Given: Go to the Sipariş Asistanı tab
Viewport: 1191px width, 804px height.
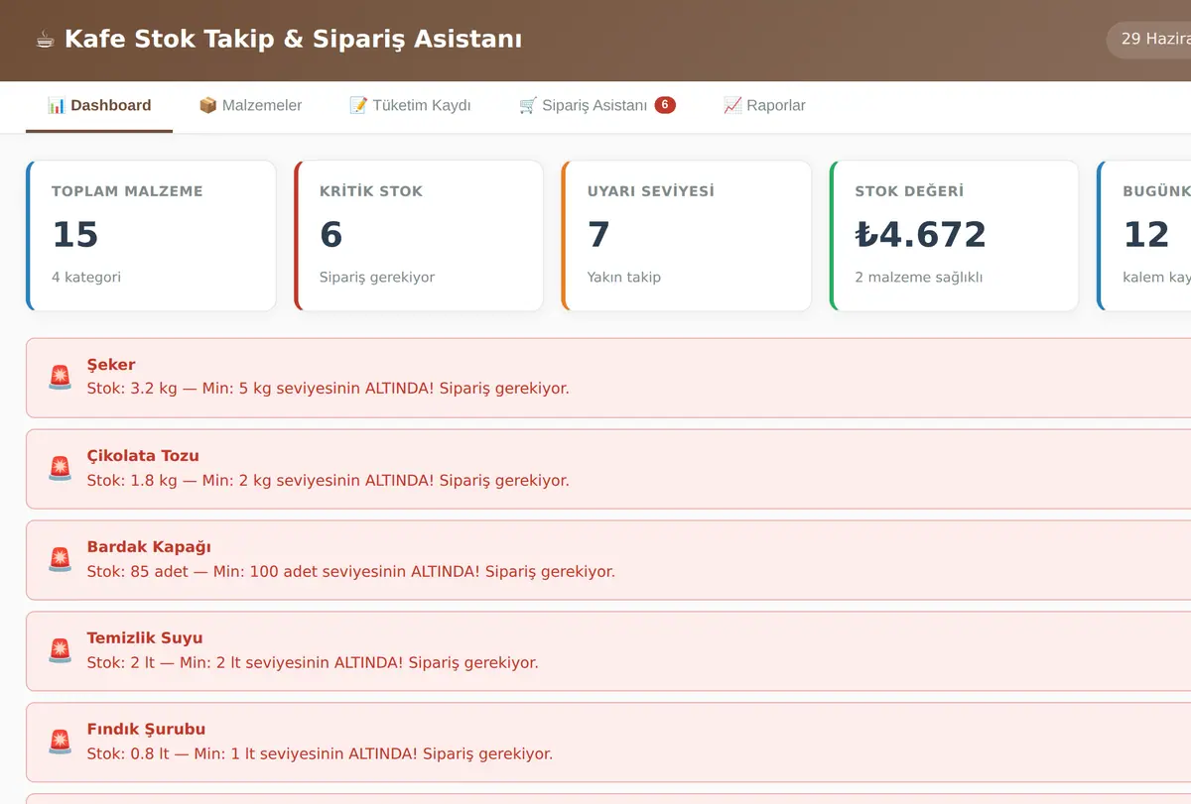Looking at the screenshot, I should pos(597,105).
